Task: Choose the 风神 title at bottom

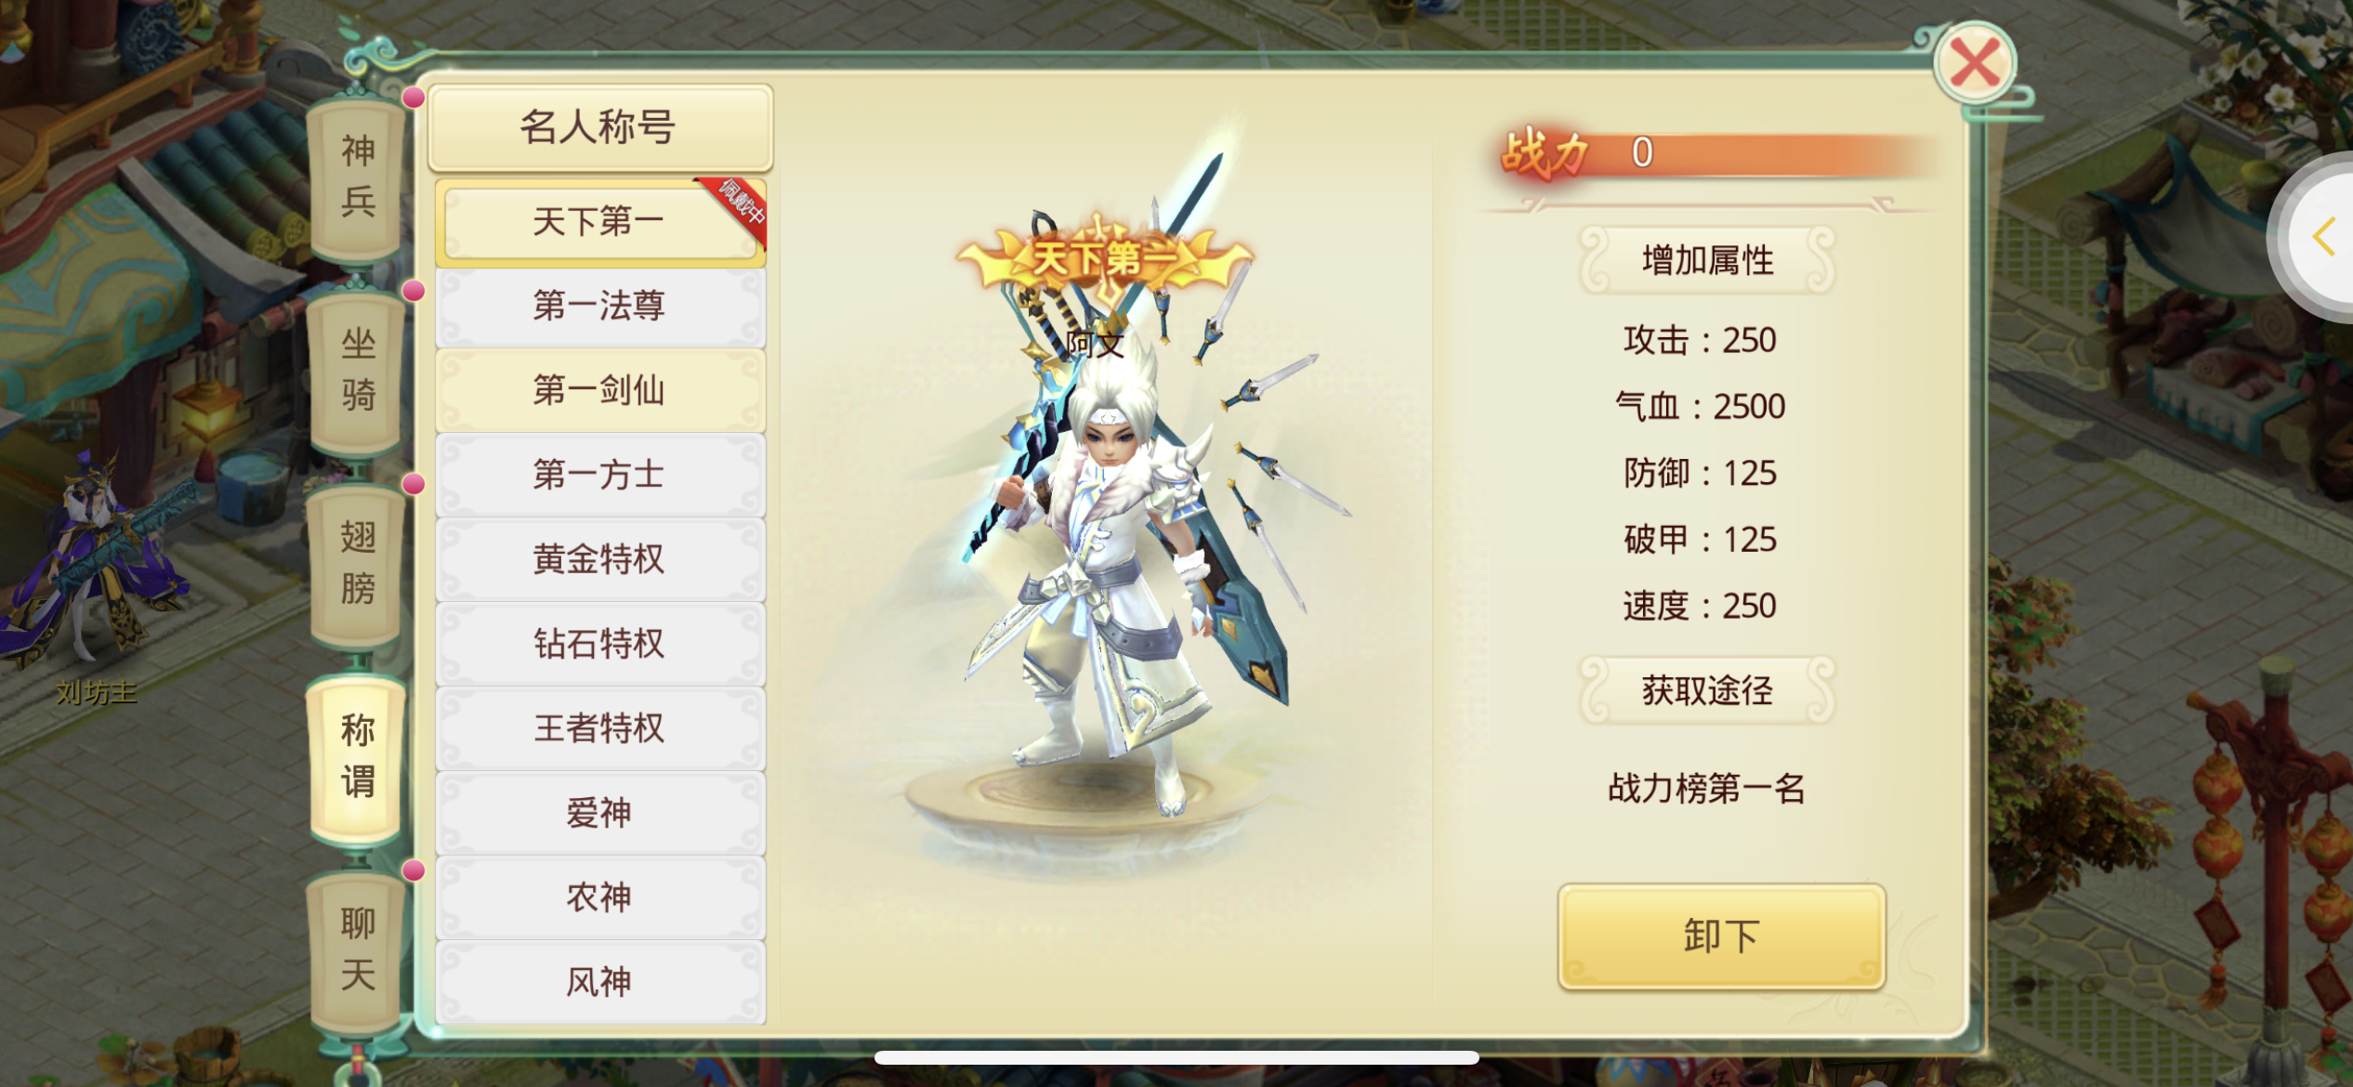Action: tap(600, 982)
